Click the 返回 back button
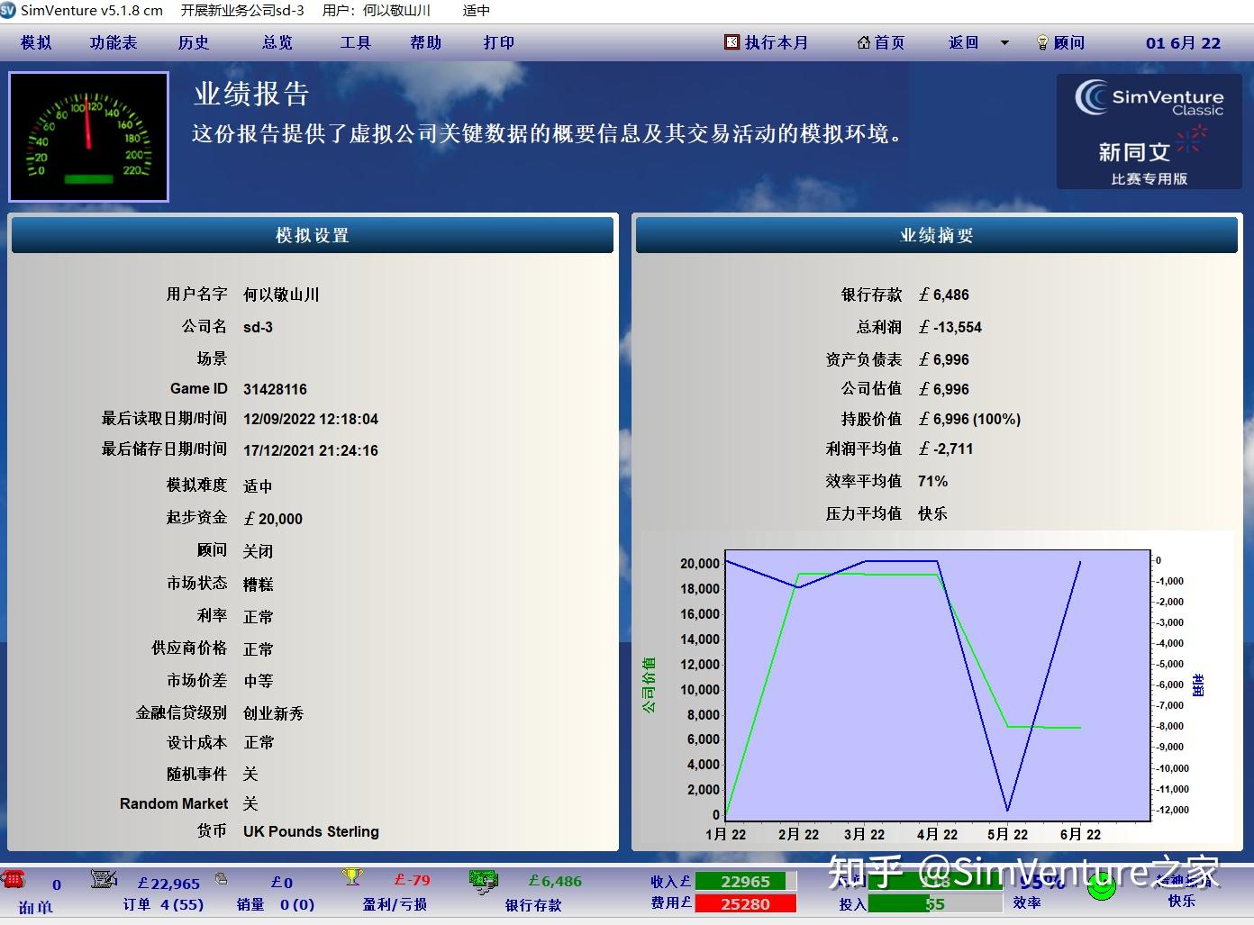This screenshot has height=925, width=1254. [963, 42]
